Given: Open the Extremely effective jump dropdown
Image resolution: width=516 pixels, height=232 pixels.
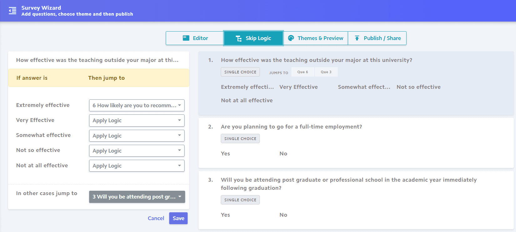Looking at the screenshot, I should 137,105.
